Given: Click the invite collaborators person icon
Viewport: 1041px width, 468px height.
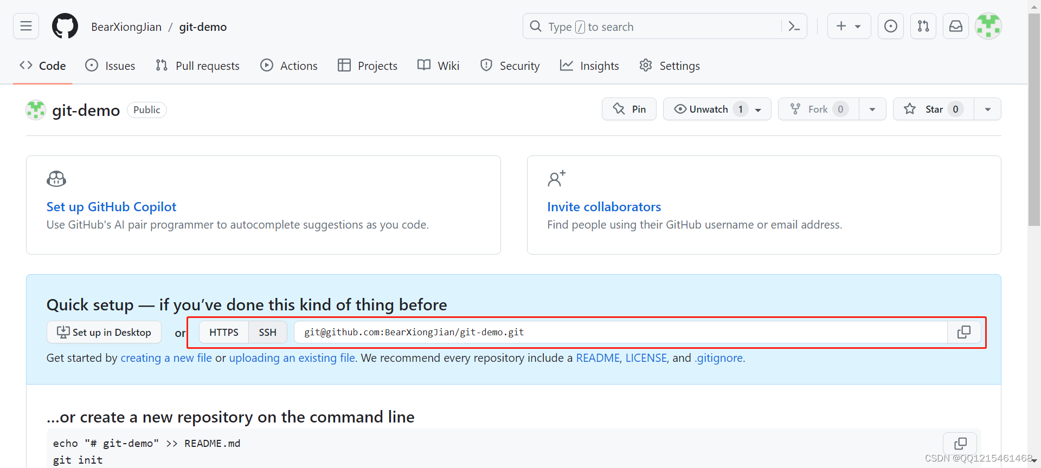Looking at the screenshot, I should point(556,178).
